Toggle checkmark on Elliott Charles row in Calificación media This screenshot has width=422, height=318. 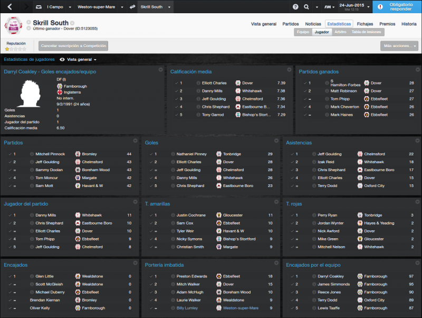coord(177,83)
